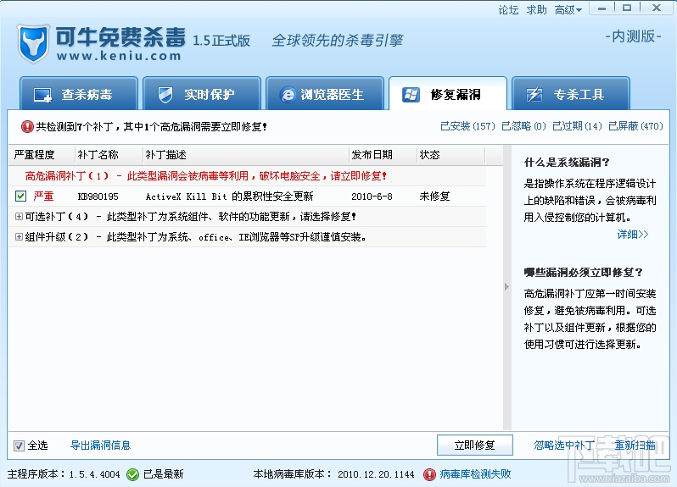
Task: Sort by 状态 column header
Action: tap(451, 155)
